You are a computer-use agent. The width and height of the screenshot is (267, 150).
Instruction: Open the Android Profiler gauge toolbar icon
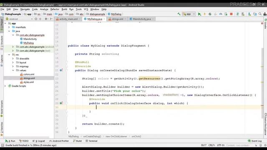coord(221,14)
